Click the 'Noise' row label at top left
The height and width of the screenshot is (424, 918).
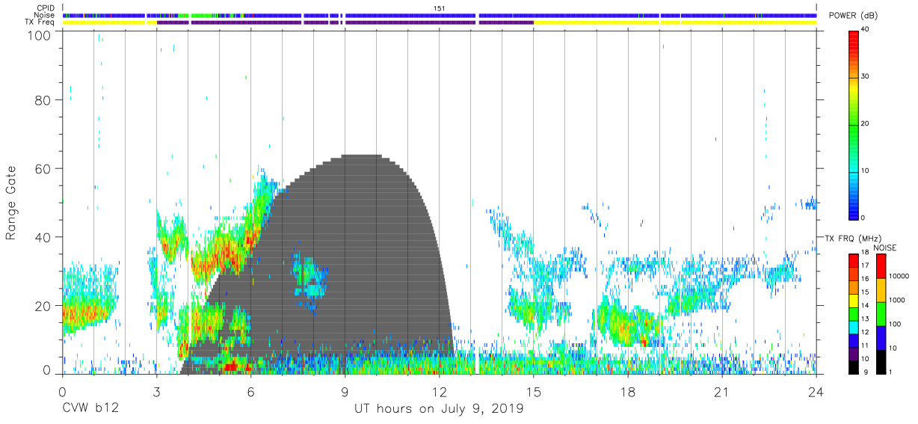tap(45, 15)
